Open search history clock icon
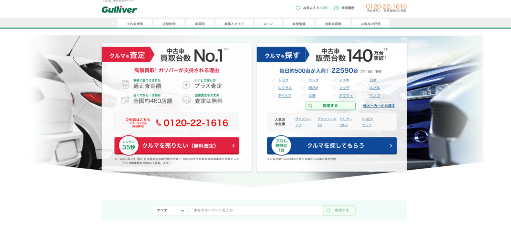Image resolution: width=511 pixels, height=232 pixels. coord(336,8)
